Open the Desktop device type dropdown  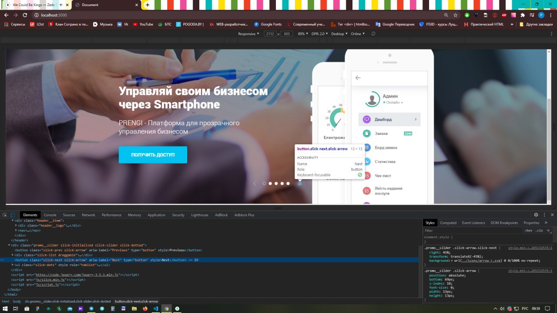point(339,33)
